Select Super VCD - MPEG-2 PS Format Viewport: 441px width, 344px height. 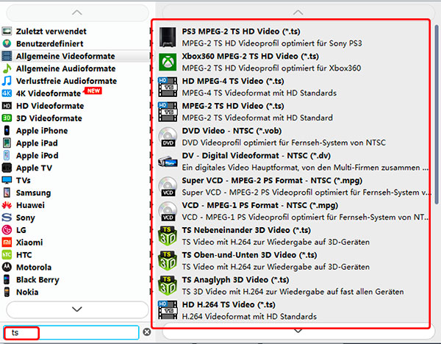point(293,186)
